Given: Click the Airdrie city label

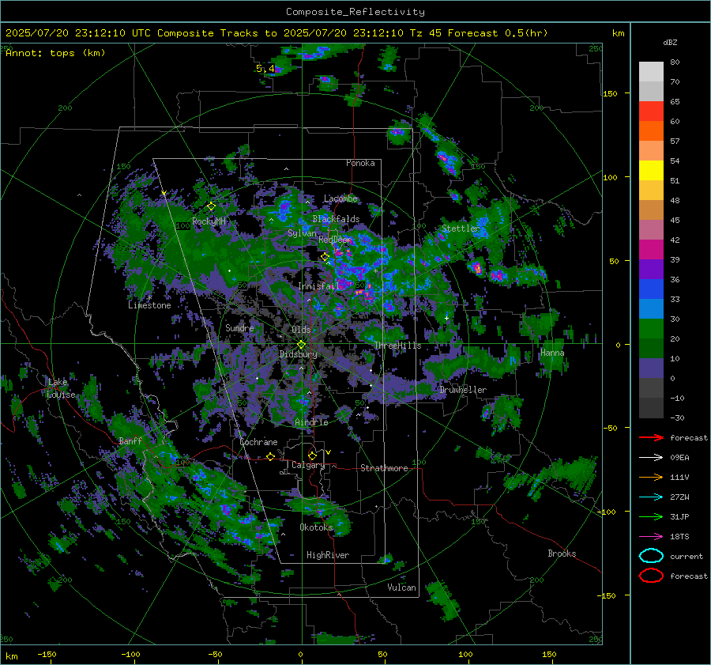Looking at the screenshot, I should (311, 422).
